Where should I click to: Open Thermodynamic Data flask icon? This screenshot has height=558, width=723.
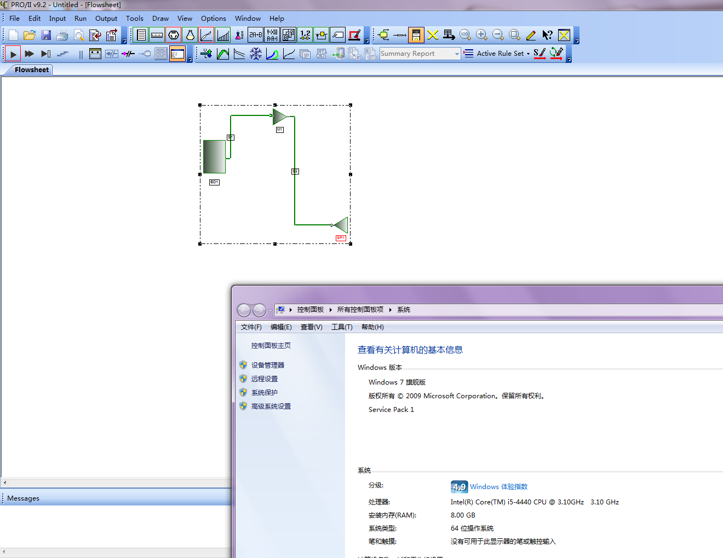click(190, 36)
